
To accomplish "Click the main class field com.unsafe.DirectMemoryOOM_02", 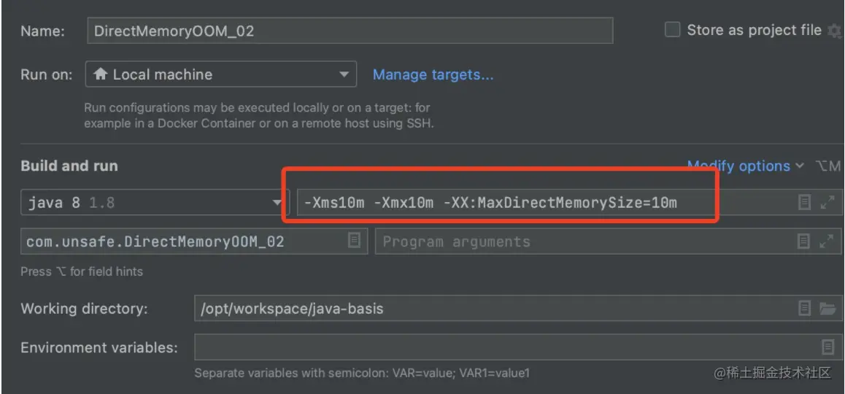I will [x=182, y=241].
